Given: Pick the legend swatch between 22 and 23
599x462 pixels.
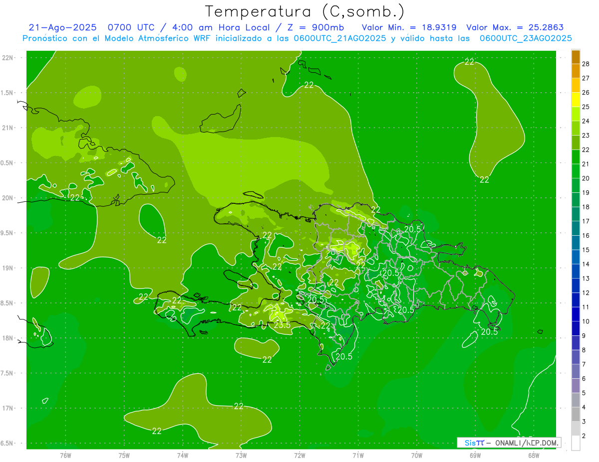Looking at the screenshot, I should (576, 143).
